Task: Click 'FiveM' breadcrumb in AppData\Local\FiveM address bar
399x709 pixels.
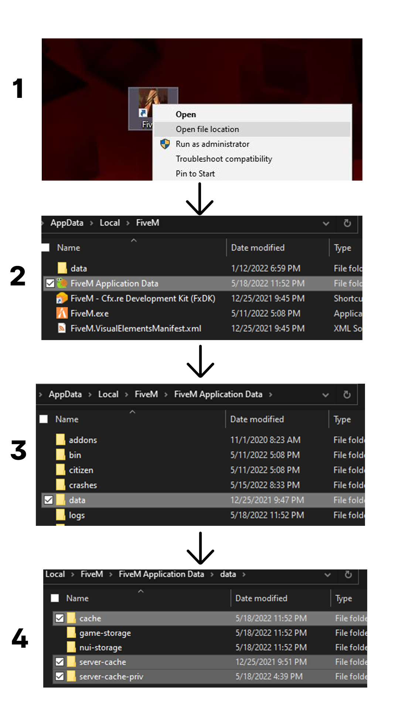Action: [x=147, y=223]
